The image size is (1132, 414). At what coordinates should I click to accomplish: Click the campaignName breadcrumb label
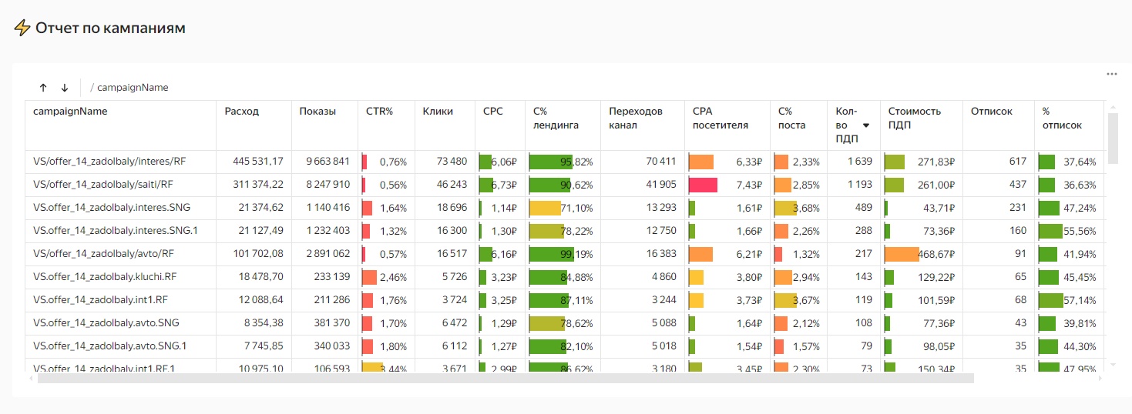[133, 88]
